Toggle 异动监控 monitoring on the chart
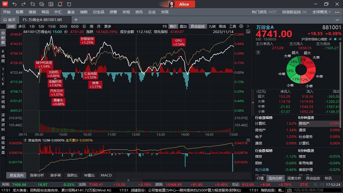The height and width of the screenshot is (193, 343). 197,26
